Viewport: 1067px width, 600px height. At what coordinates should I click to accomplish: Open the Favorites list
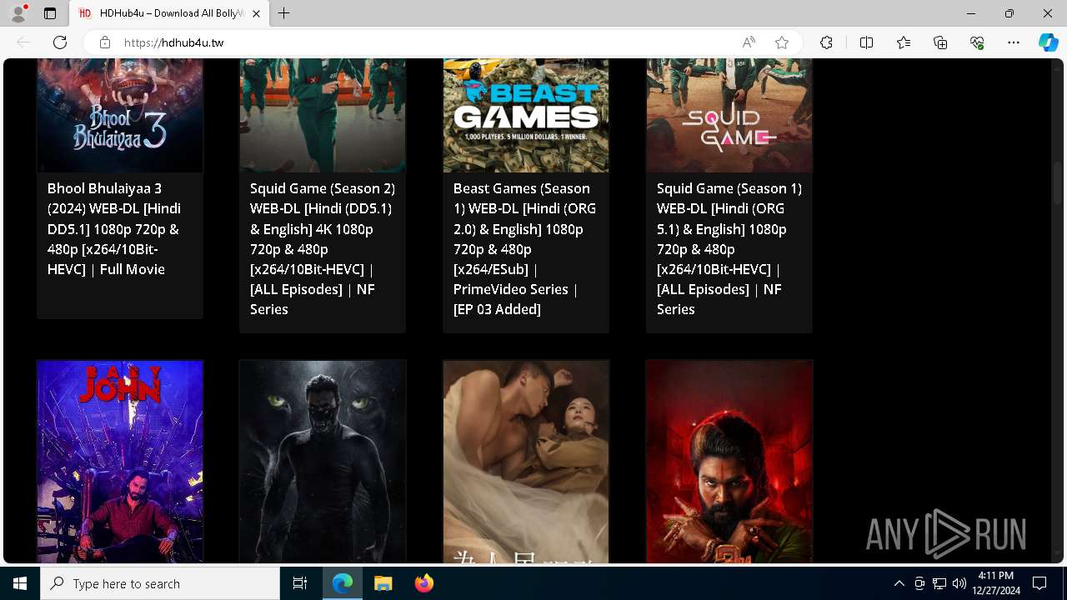(904, 42)
